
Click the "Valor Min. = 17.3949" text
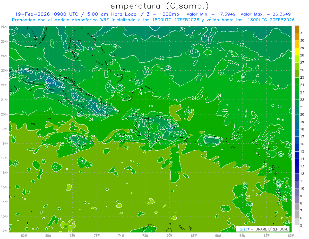click(211, 14)
